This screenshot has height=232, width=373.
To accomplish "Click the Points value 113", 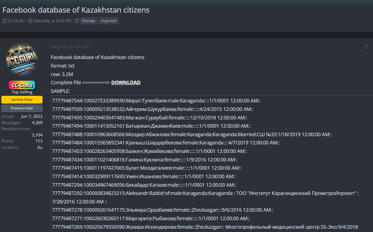I will 39,141.
